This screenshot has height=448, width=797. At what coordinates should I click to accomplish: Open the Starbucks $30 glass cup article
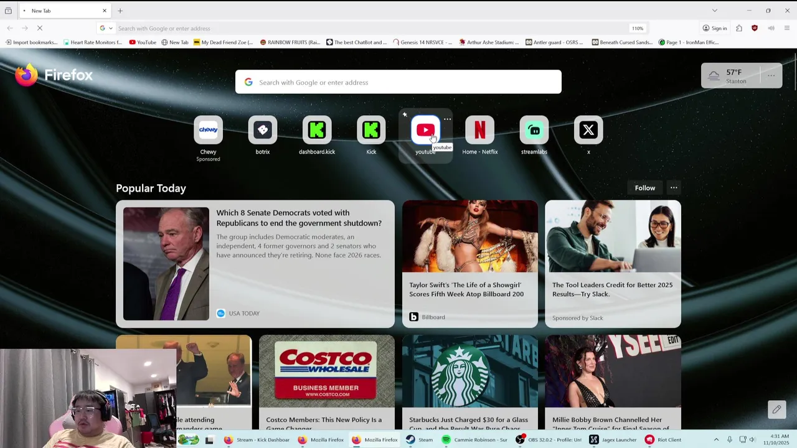pyautogui.click(x=470, y=382)
